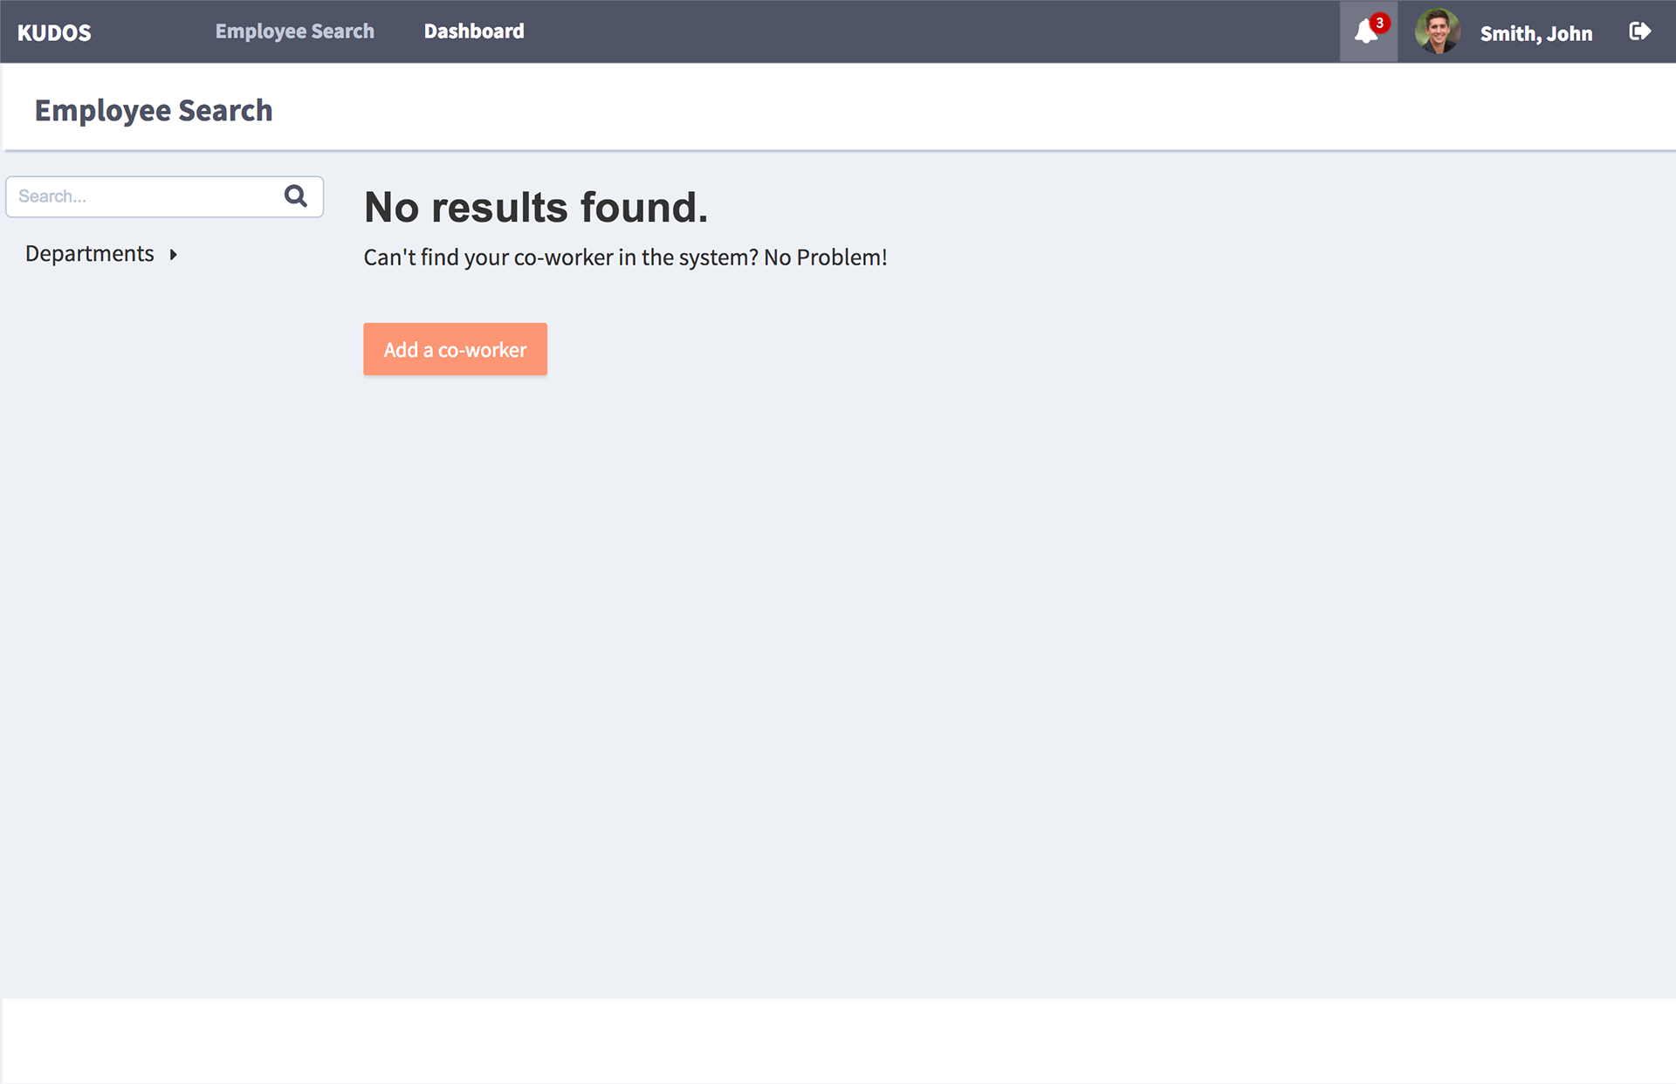
Task: Expand the Departments arrow
Action: [174, 254]
